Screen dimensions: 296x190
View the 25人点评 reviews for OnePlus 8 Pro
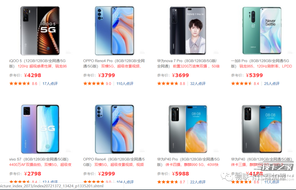click(x=272, y=84)
